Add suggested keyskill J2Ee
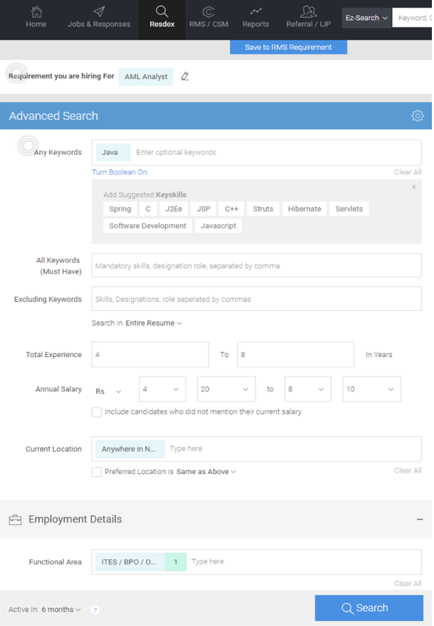The width and height of the screenshot is (434, 626). point(174,209)
